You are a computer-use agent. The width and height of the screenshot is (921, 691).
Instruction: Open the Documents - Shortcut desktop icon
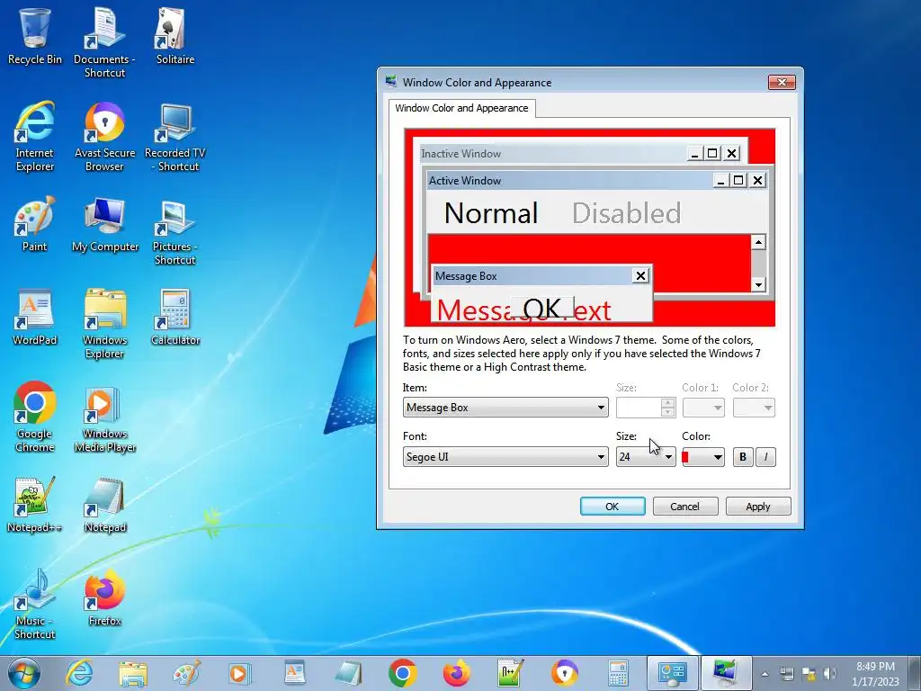(104, 41)
